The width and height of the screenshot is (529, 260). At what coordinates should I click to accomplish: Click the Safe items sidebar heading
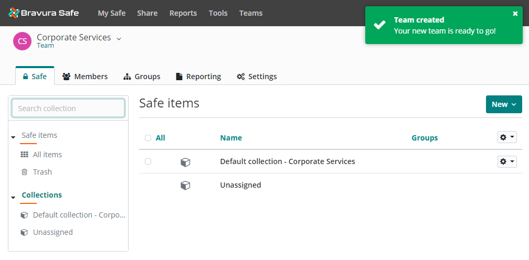39,135
